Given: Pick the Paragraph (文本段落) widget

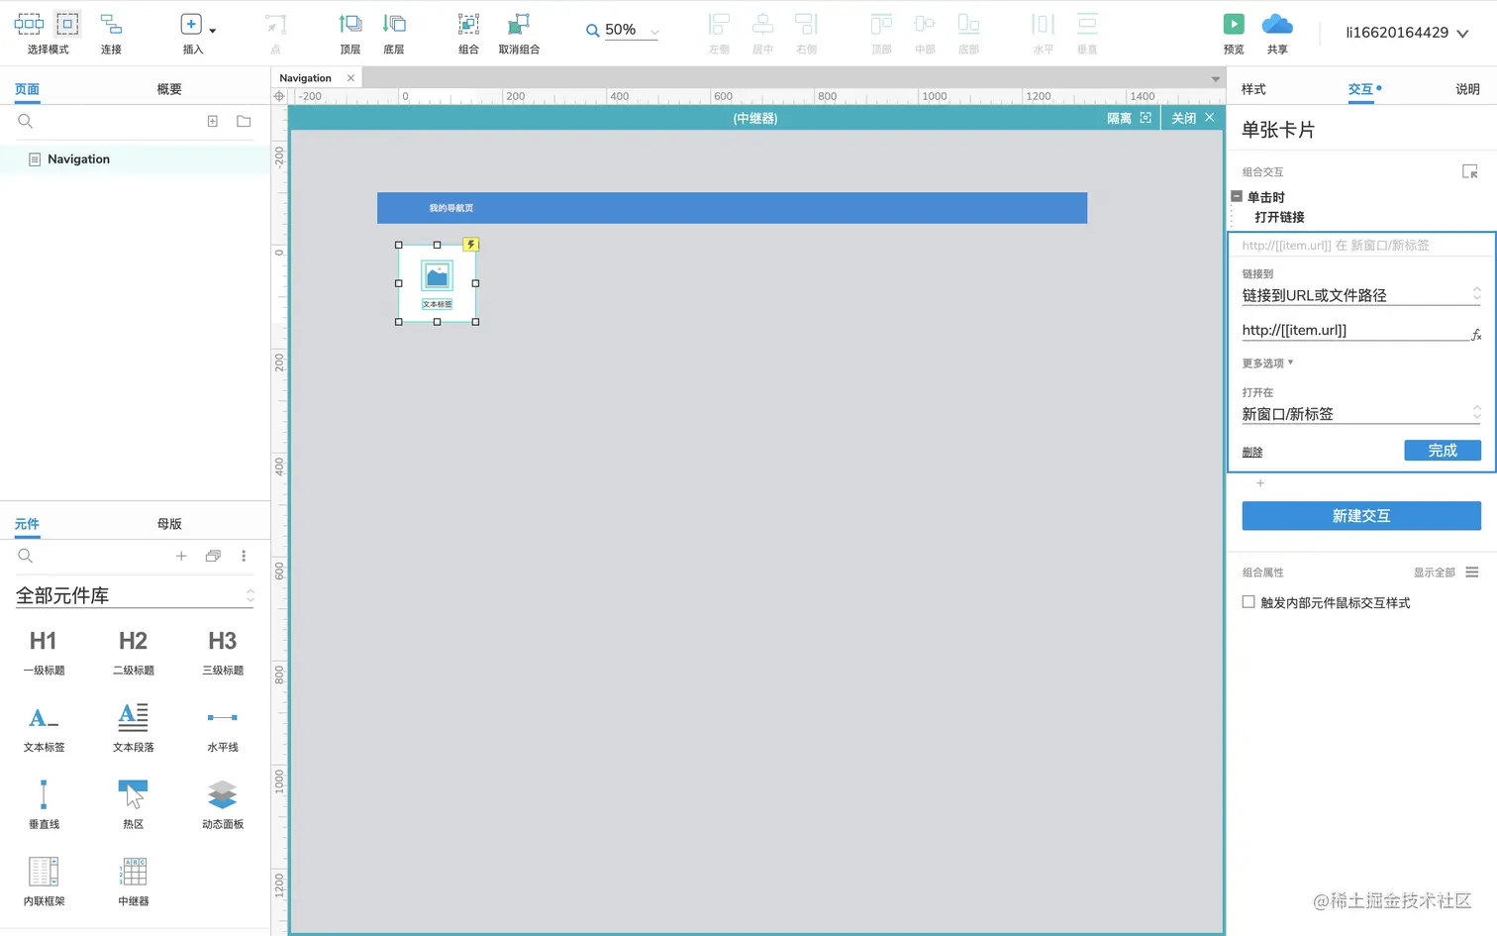Looking at the screenshot, I should click(x=133, y=728).
